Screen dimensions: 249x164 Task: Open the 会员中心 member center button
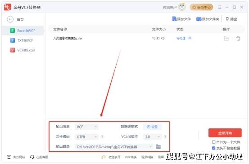click(201, 7)
